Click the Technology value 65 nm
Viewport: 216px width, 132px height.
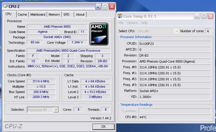[x=35, y=42]
